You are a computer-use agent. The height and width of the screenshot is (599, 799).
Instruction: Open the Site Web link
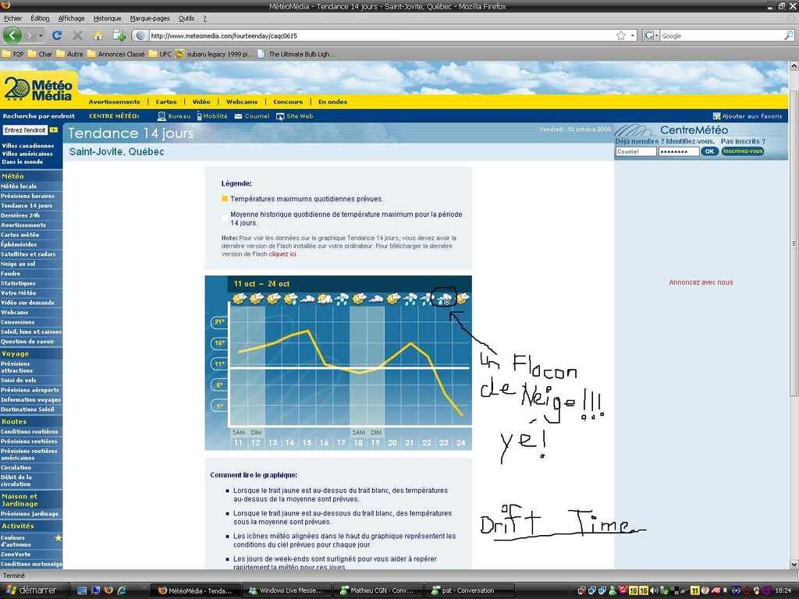pos(294,116)
